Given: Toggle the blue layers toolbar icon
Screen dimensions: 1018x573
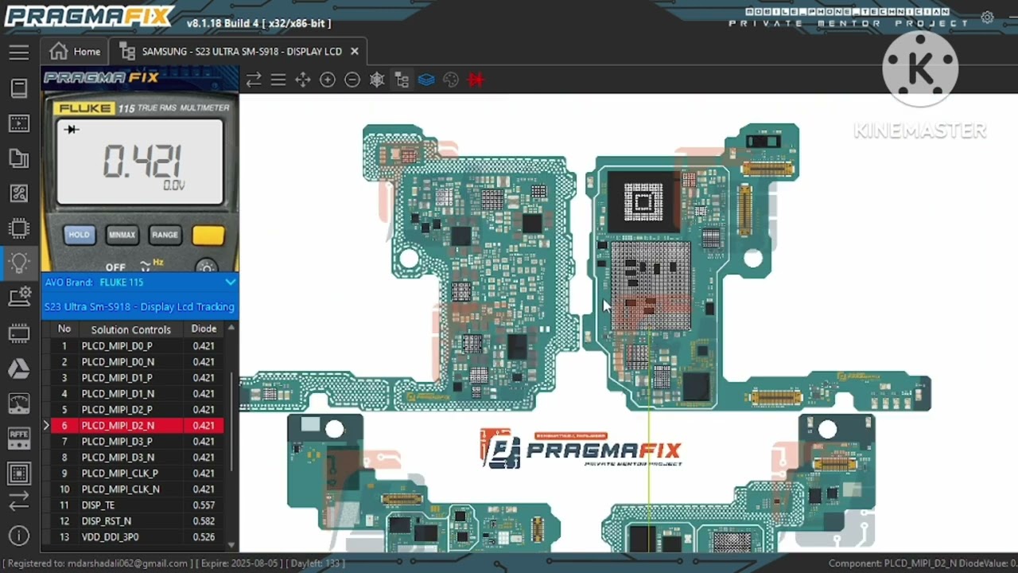Looking at the screenshot, I should tap(426, 80).
